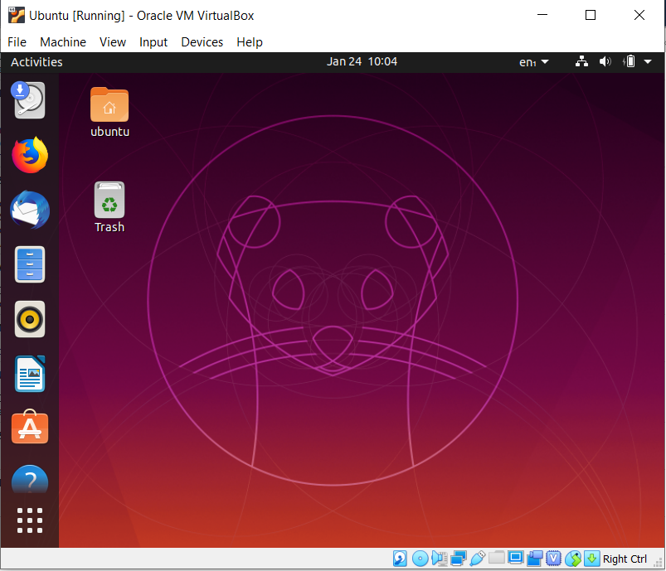666x571 pixels.
Task: Click the recording status icon
Action: pos(535,559)
